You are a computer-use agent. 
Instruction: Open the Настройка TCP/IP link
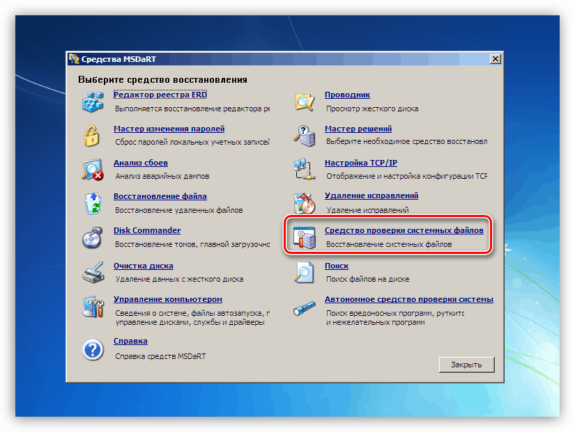click(x=361, y=163)
